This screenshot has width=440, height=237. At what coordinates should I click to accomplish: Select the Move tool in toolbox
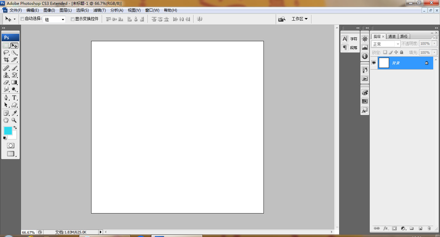[14, 46]
